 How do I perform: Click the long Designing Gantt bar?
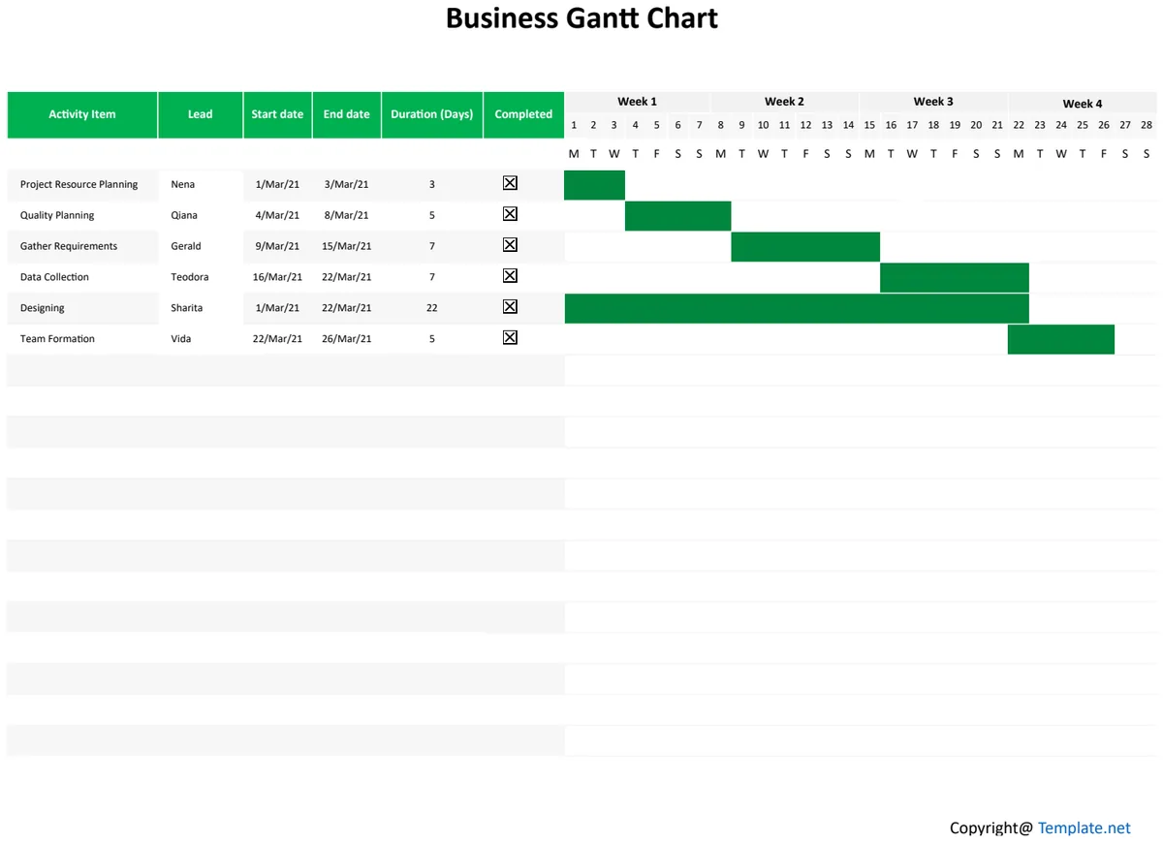pos(797,308)
